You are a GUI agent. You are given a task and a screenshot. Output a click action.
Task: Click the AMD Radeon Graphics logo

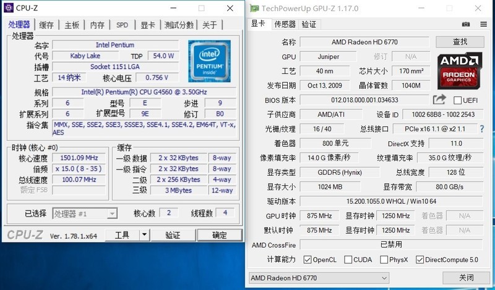point(460,70)
